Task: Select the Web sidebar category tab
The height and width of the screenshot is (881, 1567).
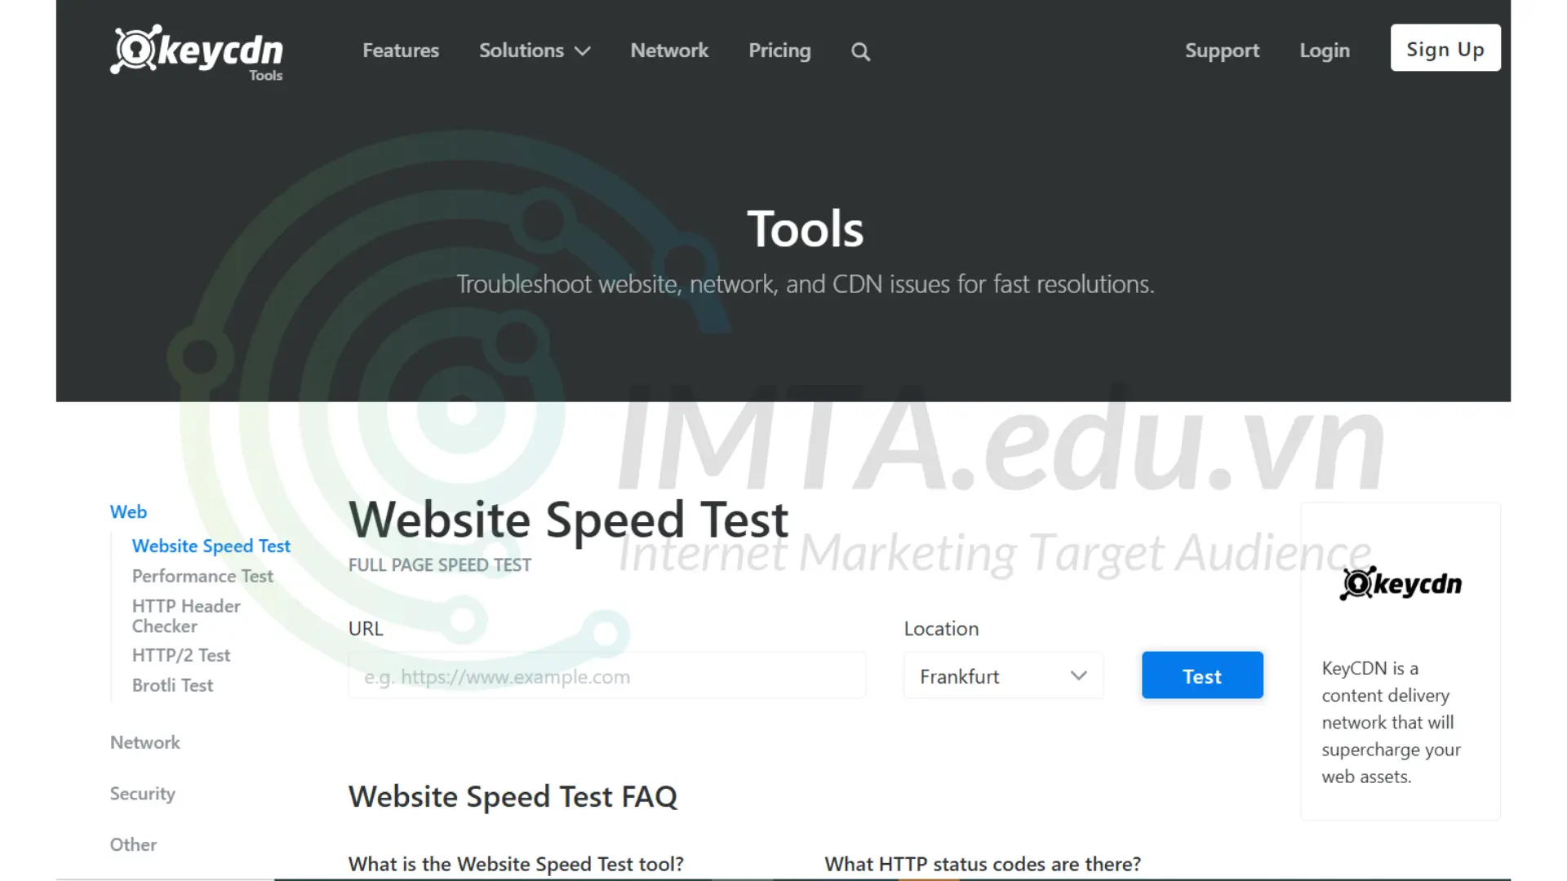Action: tap(128, 512)
